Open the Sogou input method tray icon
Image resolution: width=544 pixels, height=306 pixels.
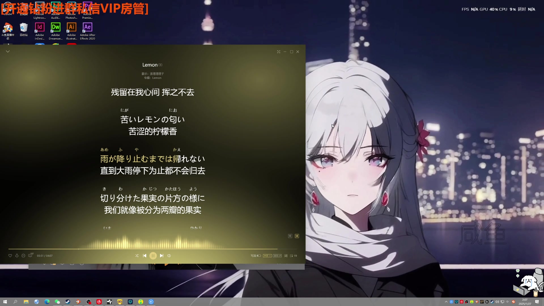[513, 302]
